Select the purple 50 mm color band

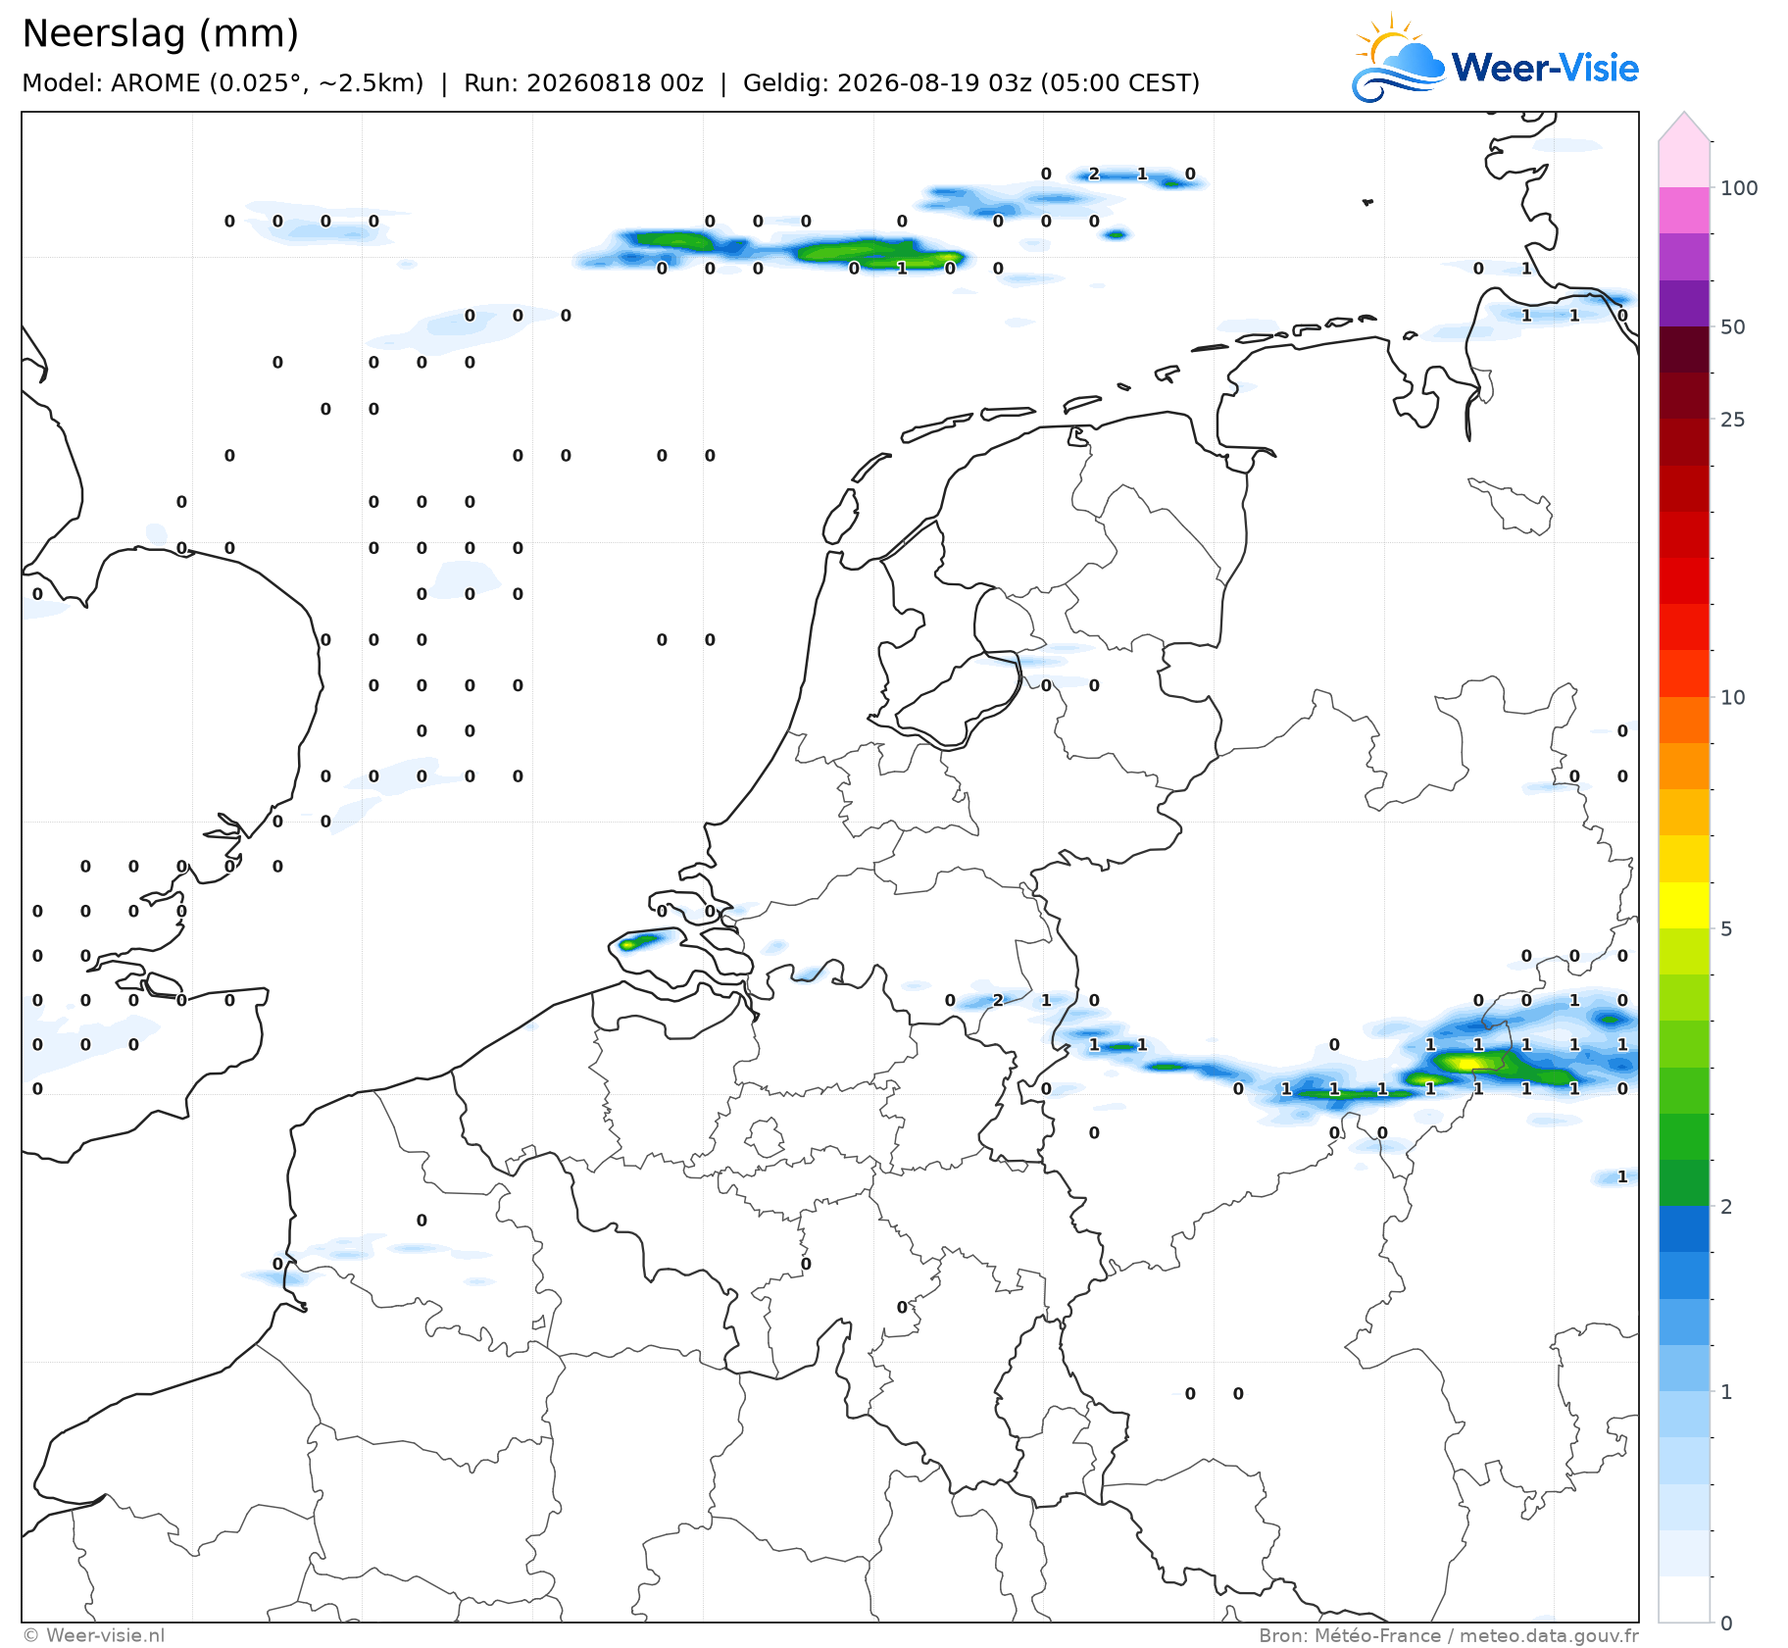coord(1684,304)
